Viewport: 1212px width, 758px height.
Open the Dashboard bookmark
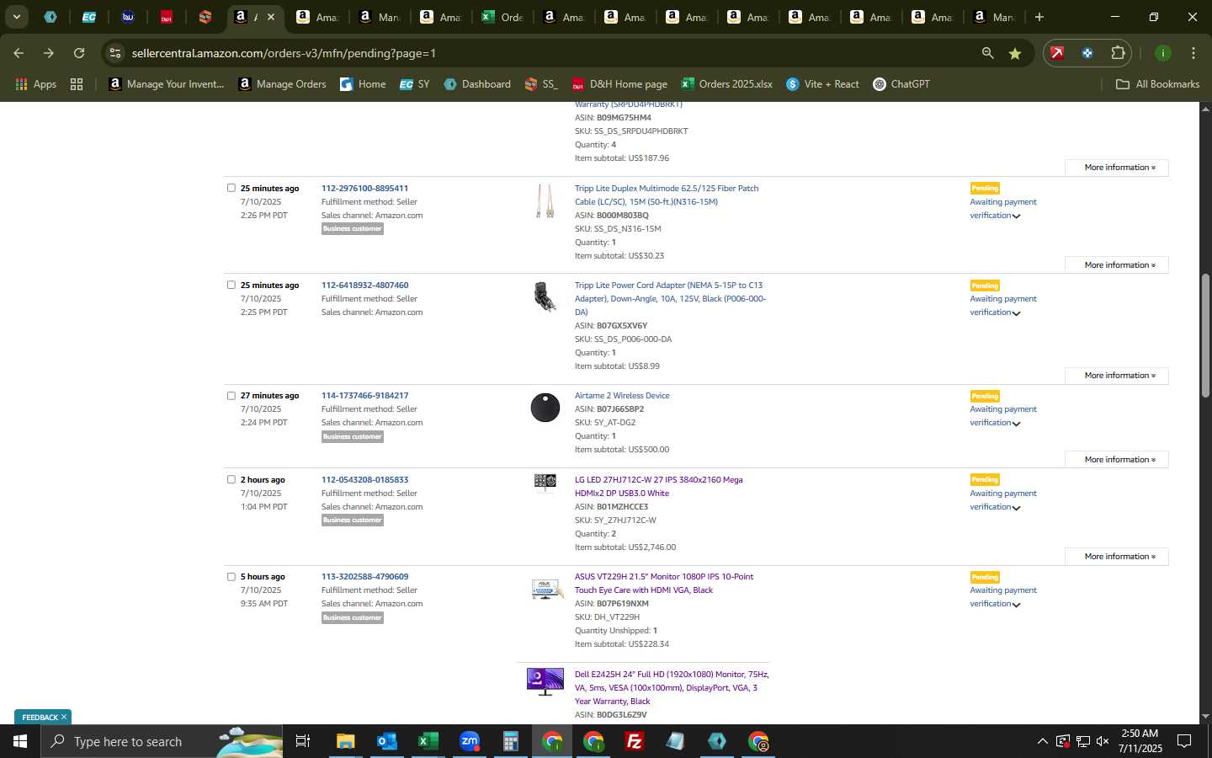477,84
